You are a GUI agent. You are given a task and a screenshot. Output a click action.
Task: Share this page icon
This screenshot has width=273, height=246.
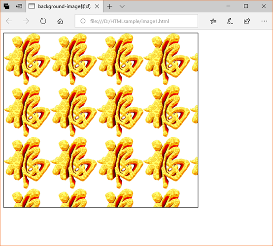click(x=247, y=21)
